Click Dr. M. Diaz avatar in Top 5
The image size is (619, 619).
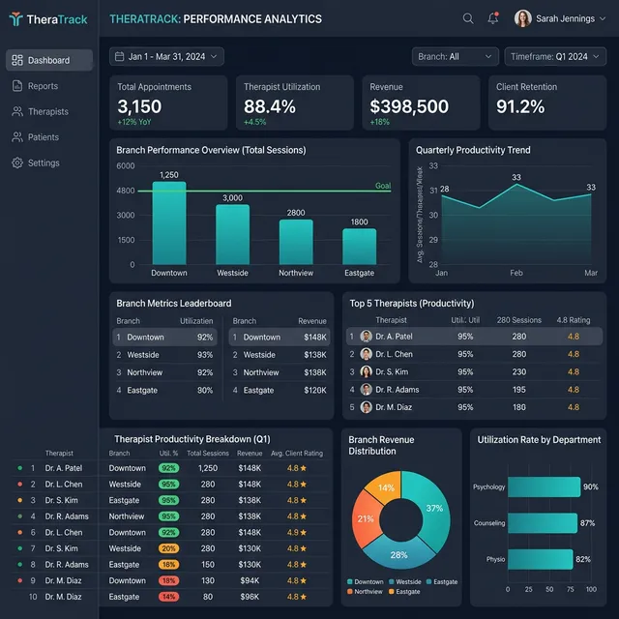[366, 407]
